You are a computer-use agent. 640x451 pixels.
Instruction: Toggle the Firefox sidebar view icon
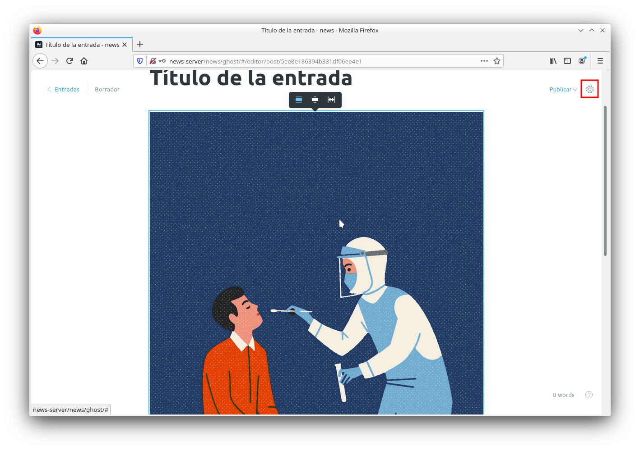click(567, 61)
